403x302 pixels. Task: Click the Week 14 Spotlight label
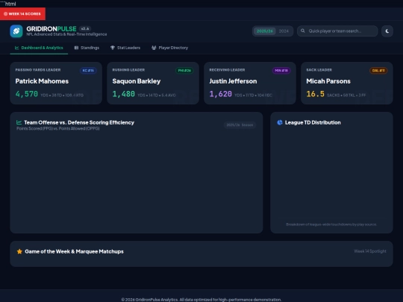pos(370,251)
